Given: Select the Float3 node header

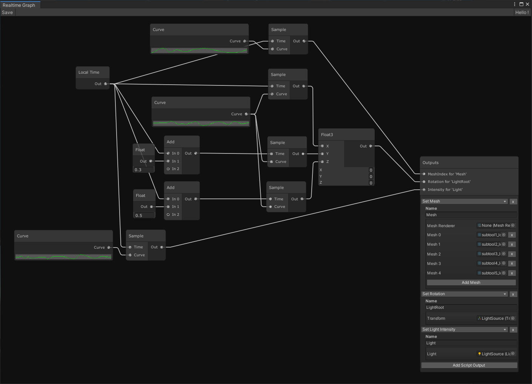Looking at the screenshot, I should [x=346, y=135].
